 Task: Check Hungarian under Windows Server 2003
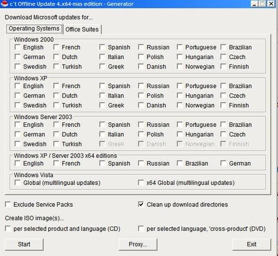point(180,134)
